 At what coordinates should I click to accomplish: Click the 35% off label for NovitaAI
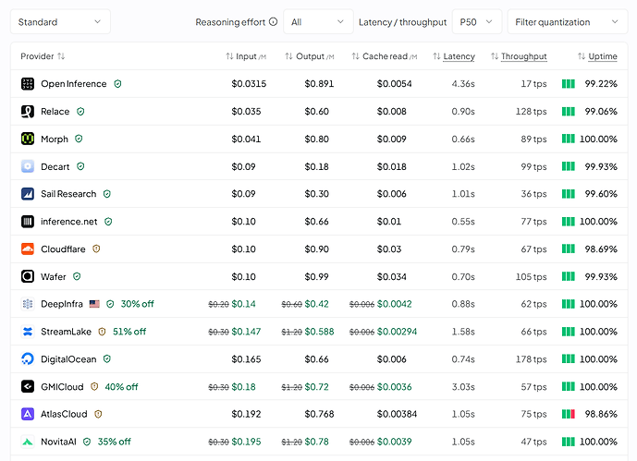114,442
